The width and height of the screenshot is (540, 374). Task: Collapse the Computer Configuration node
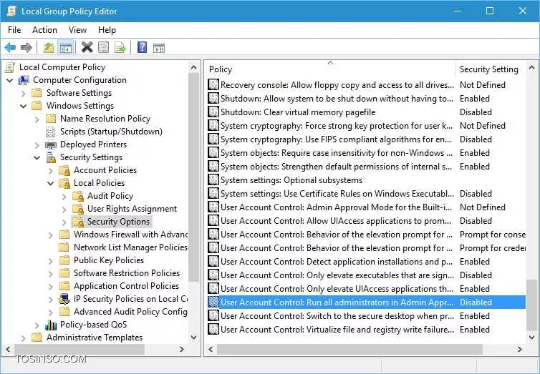(x=9, y=81)
